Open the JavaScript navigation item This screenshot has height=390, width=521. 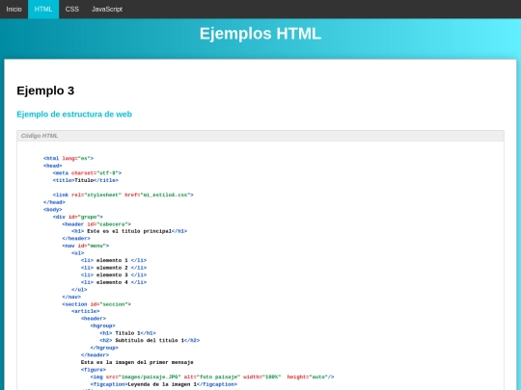(107, 9)
